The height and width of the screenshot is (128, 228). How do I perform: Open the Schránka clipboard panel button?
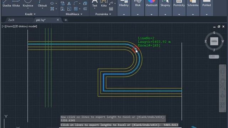(193, 4)
